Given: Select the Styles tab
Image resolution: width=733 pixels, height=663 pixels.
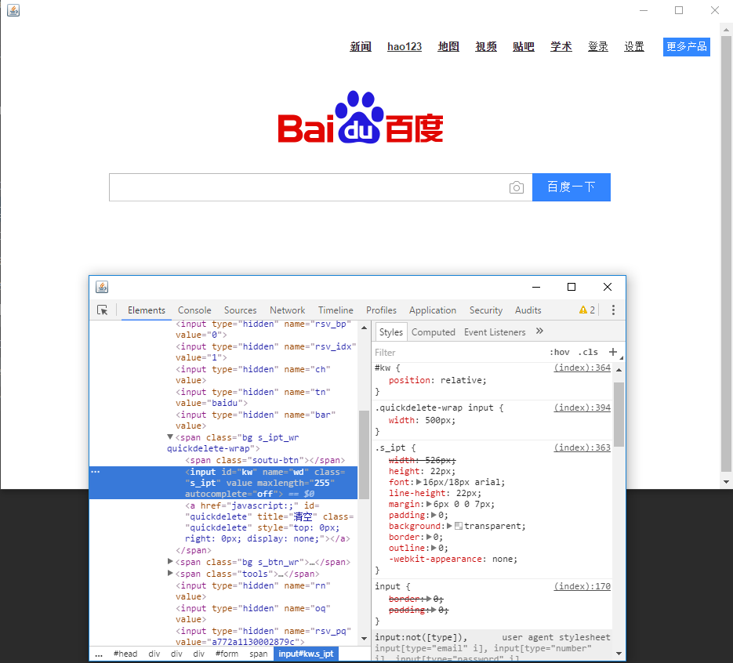Looking at the screenshot, I should coord(391,332).
